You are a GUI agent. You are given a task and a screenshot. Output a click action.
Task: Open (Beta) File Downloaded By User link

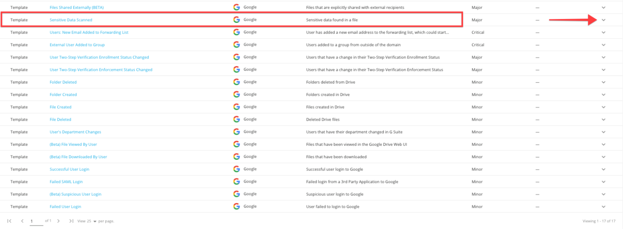pos(78,157)
